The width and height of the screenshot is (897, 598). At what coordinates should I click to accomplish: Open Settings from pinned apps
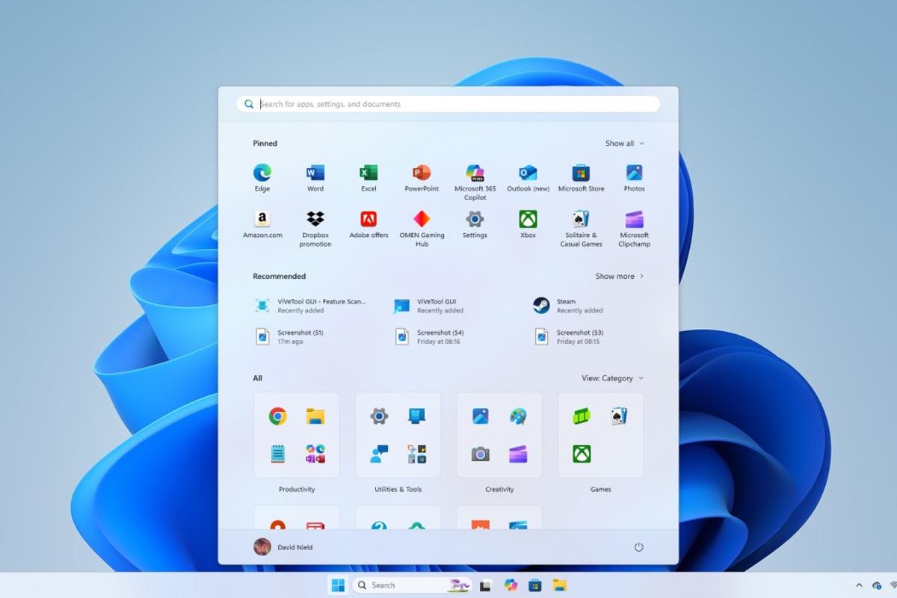(x=475, y=221)
